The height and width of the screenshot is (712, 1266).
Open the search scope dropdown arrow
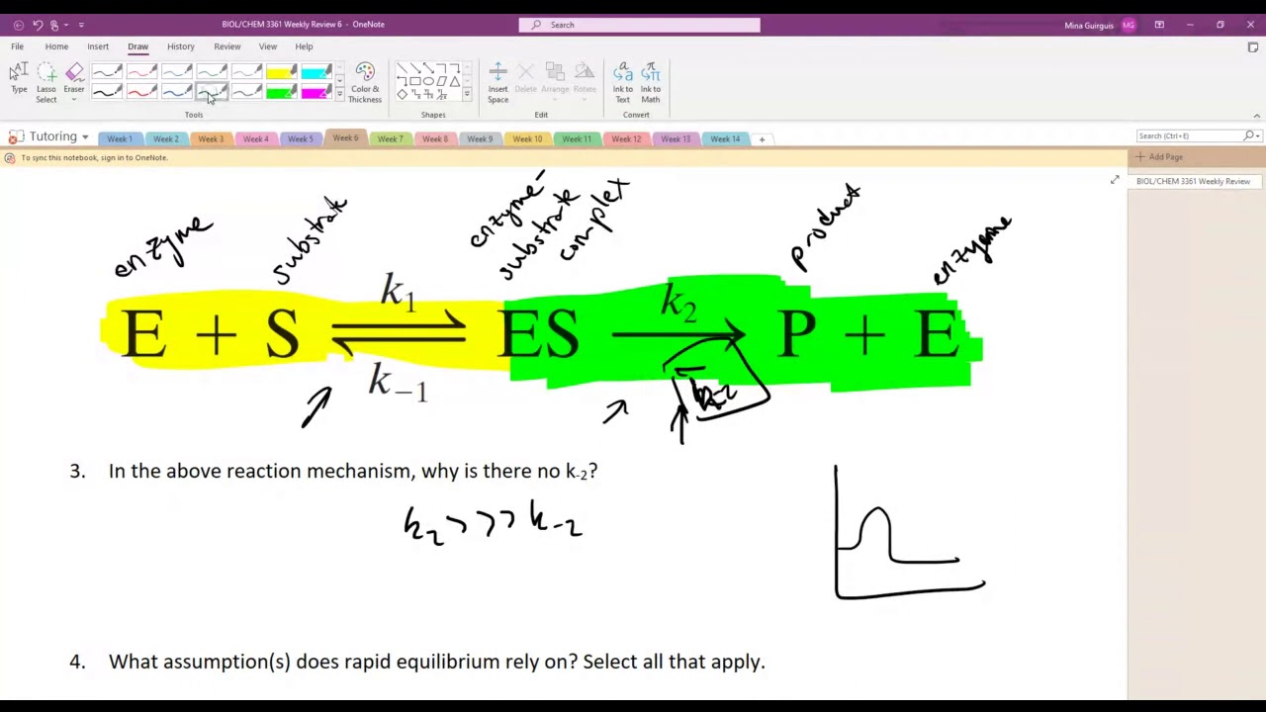click(1258, 135)
